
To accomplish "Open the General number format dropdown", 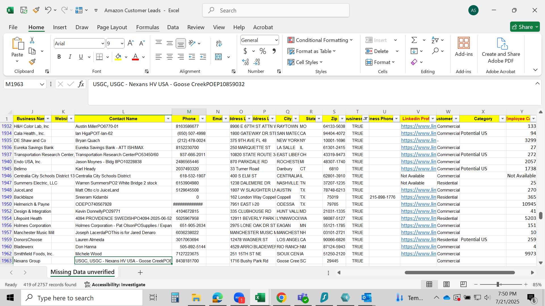I will pyautogui.click(x=276, y=40).
